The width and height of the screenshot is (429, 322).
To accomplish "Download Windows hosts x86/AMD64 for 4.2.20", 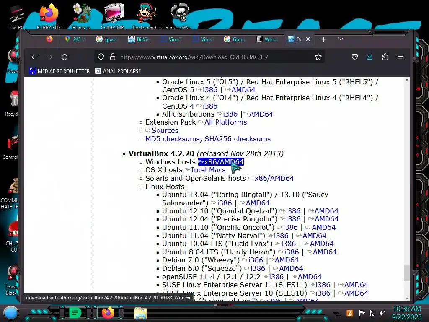I will (x=221, y=162).
